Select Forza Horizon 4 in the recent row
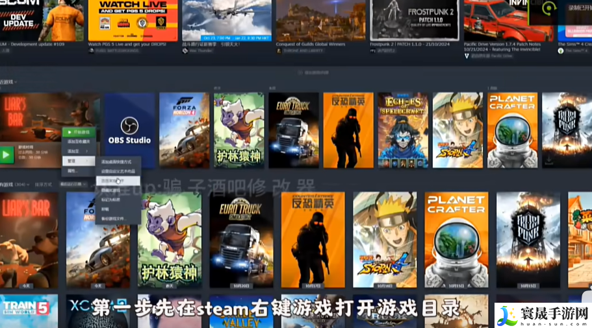 tap(184, 130)
